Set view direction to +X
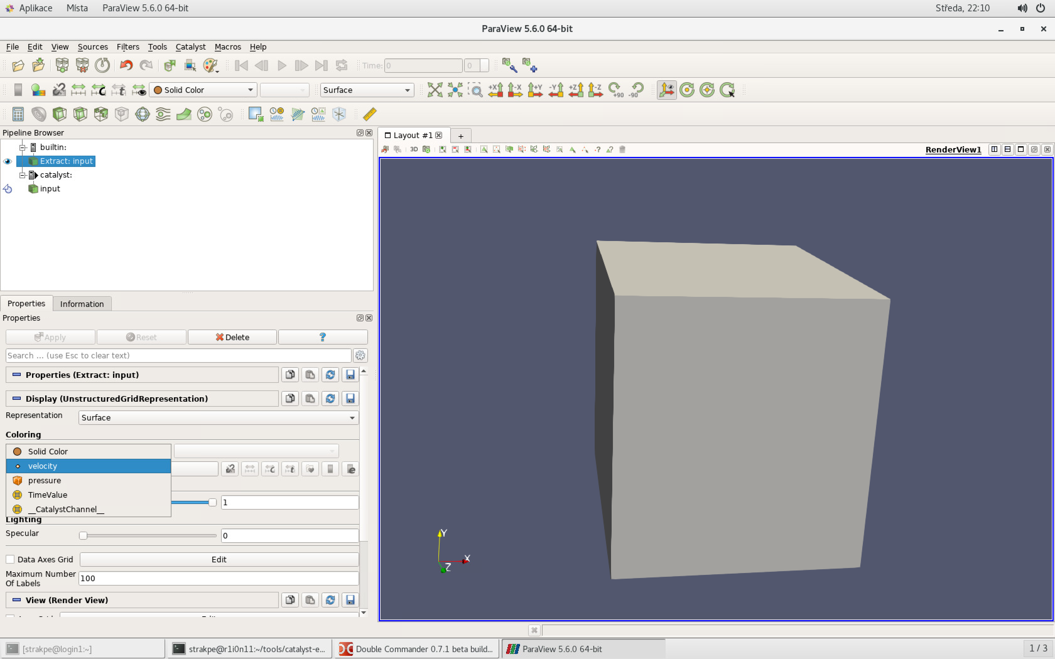The height and width of the screenshot is (659, 1055). point(495,90)
